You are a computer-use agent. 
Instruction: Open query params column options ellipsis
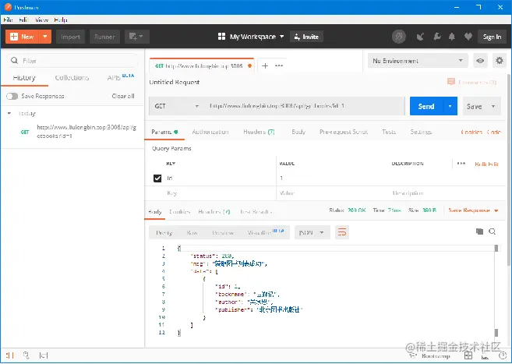[461, 163]
